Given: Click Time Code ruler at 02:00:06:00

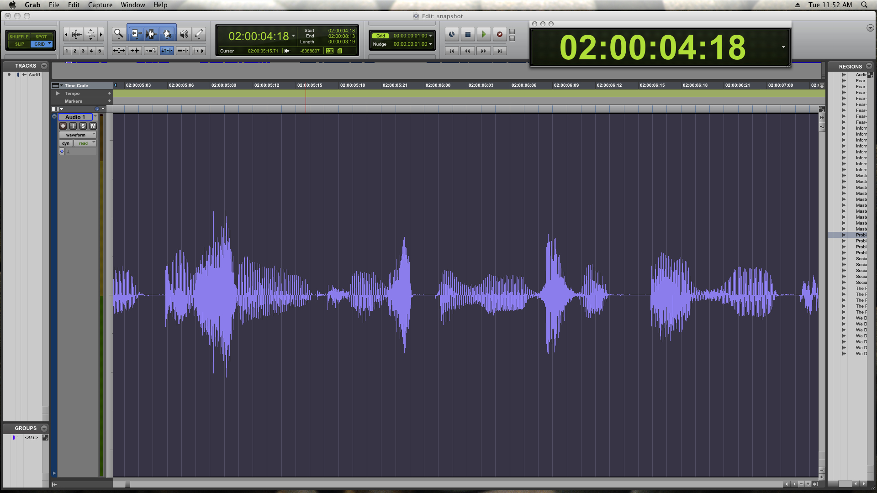Looking at the screenshot, I should coord(438,85).
